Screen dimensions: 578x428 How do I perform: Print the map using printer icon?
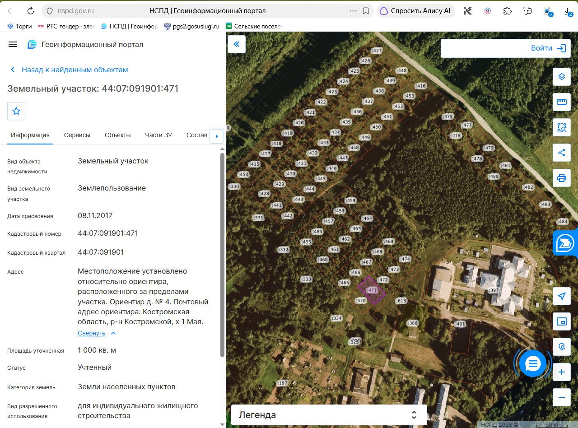point(562,178)
